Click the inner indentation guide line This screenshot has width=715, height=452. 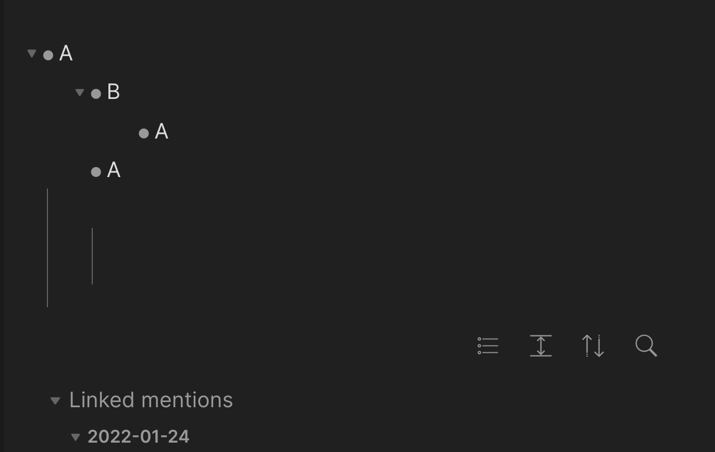coord(92,255)
